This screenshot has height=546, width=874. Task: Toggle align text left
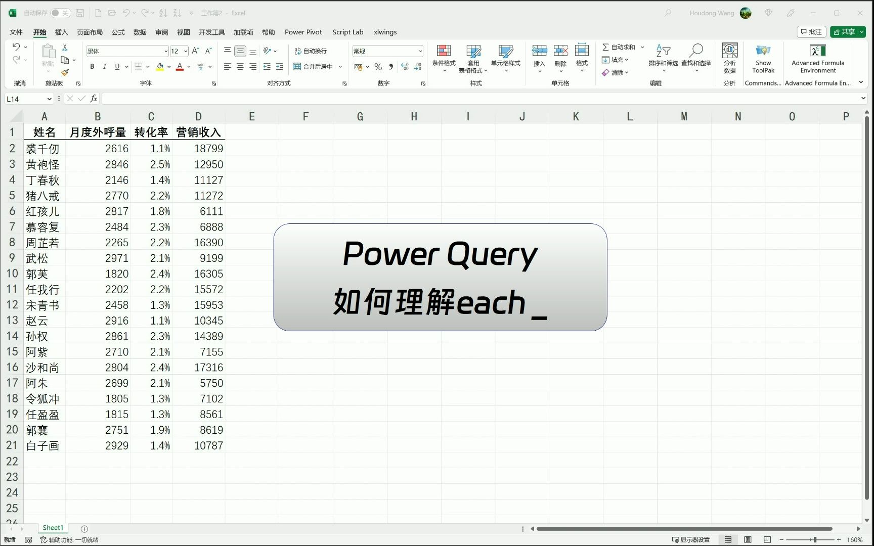(228, 66)
